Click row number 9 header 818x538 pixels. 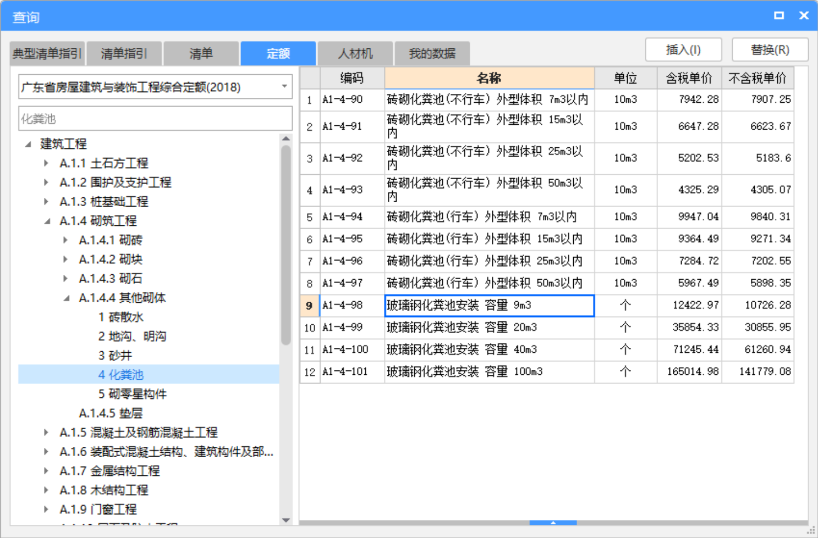point(309,306)
